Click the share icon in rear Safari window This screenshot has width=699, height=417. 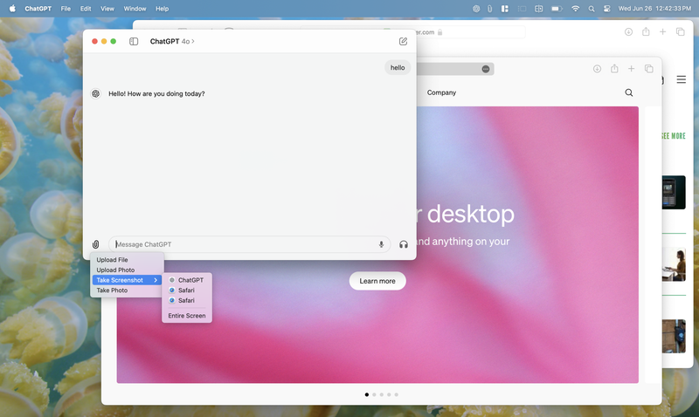point(646,31)
